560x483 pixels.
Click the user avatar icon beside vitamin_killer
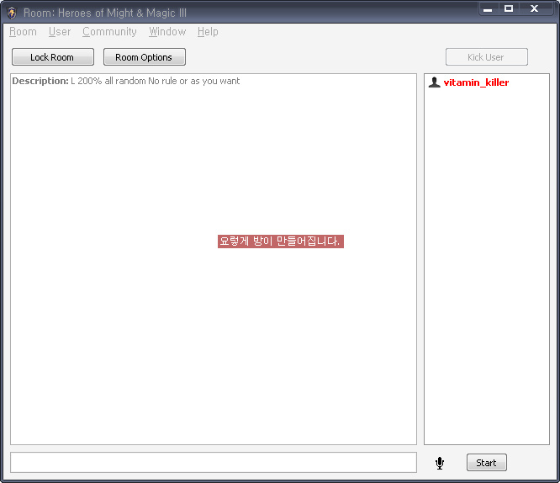click(x=434, y=82)
